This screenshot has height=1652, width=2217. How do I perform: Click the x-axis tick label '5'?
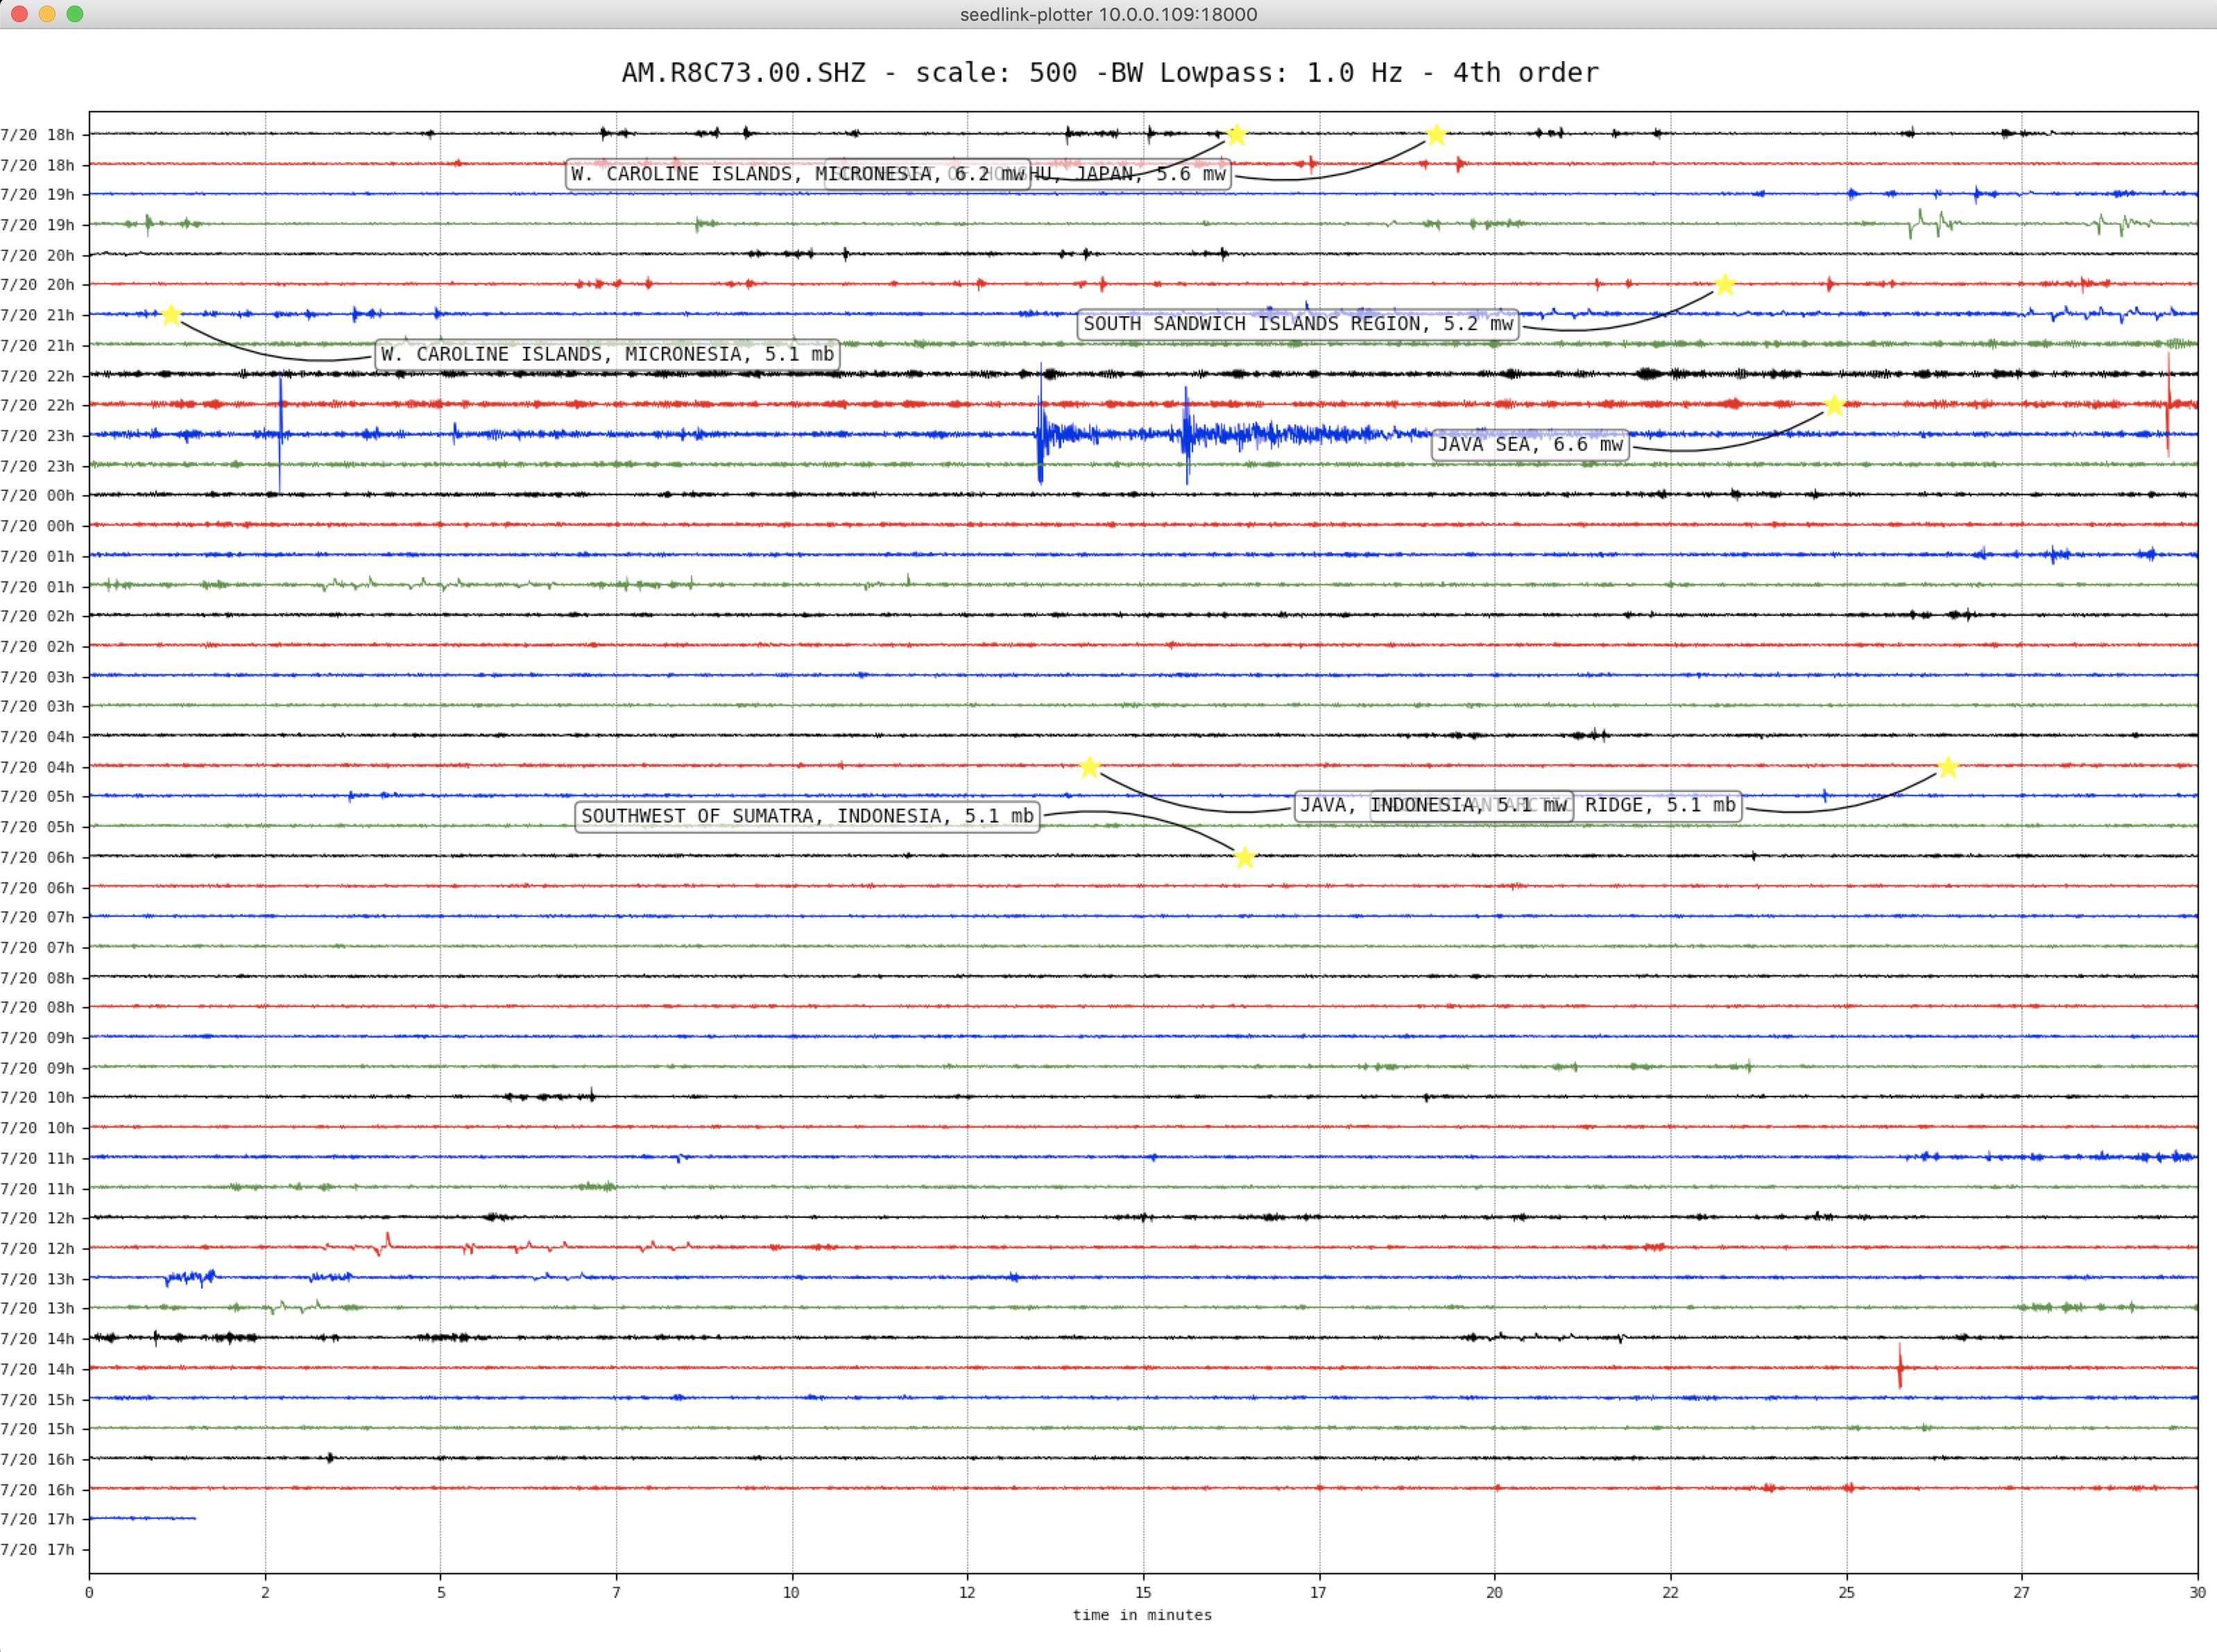(441, 1592)
